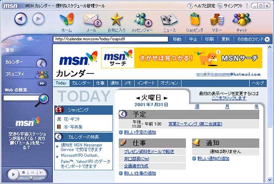Click 中止 stop button
Viewport: 274px width, 184px height.
193,39
